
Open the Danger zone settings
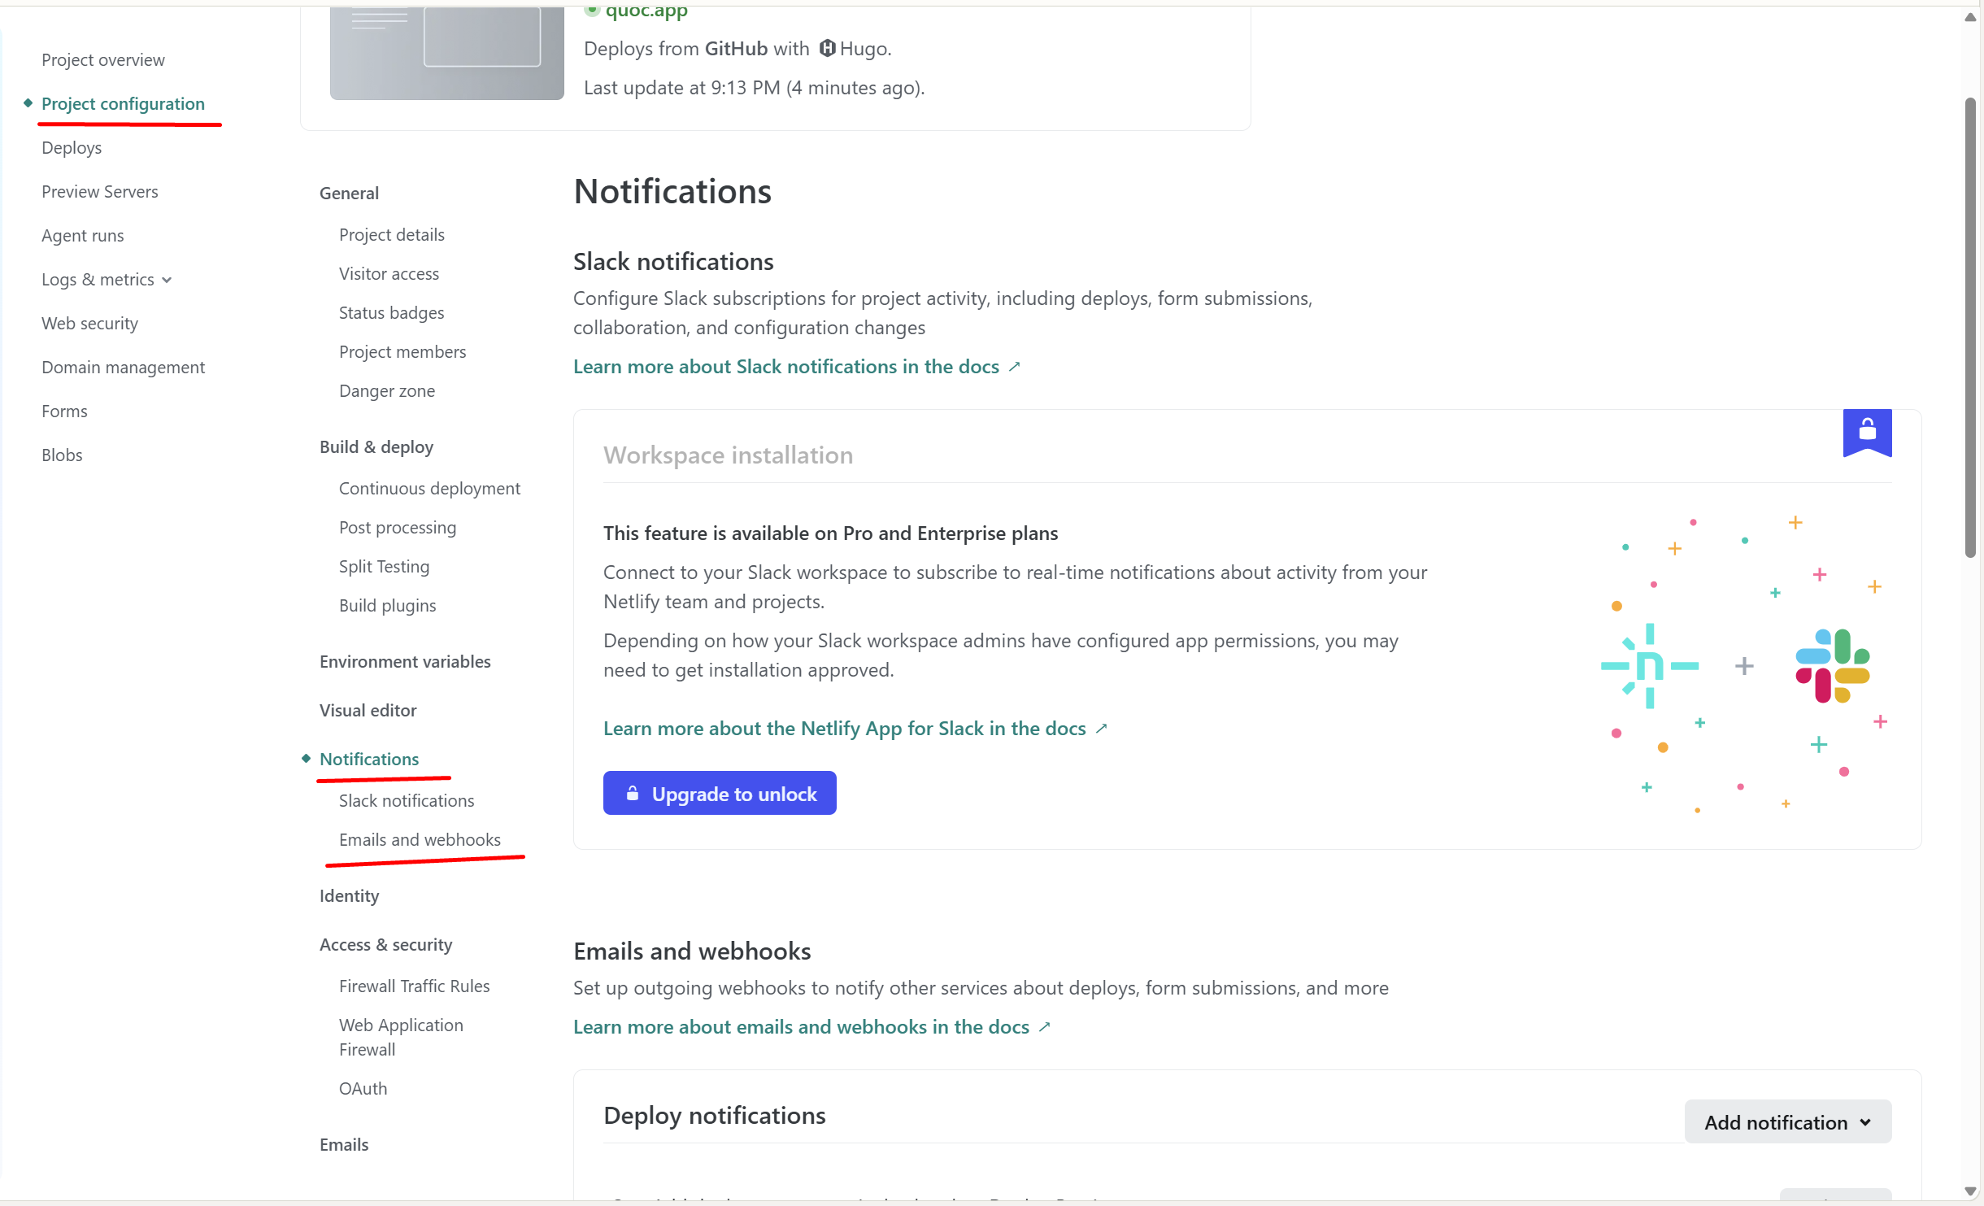pos(387,391)
